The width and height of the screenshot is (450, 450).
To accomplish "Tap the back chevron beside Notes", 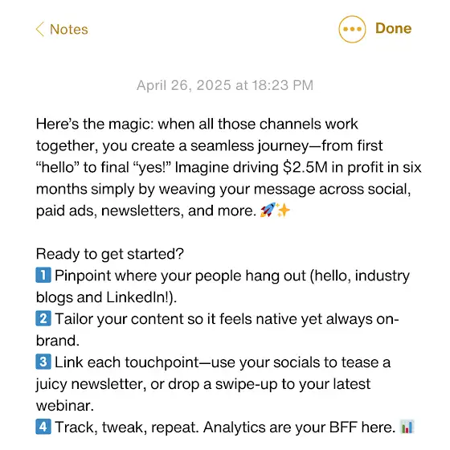I will point(40,29).
